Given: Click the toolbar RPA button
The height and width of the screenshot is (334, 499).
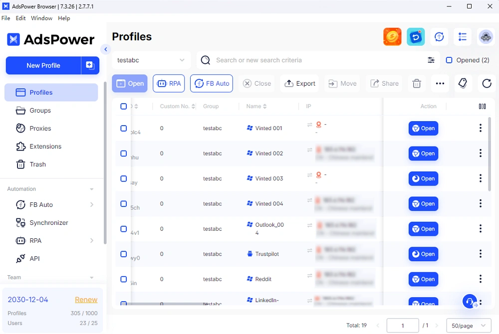Looking at the screenshot, I should tap(169, 84).
